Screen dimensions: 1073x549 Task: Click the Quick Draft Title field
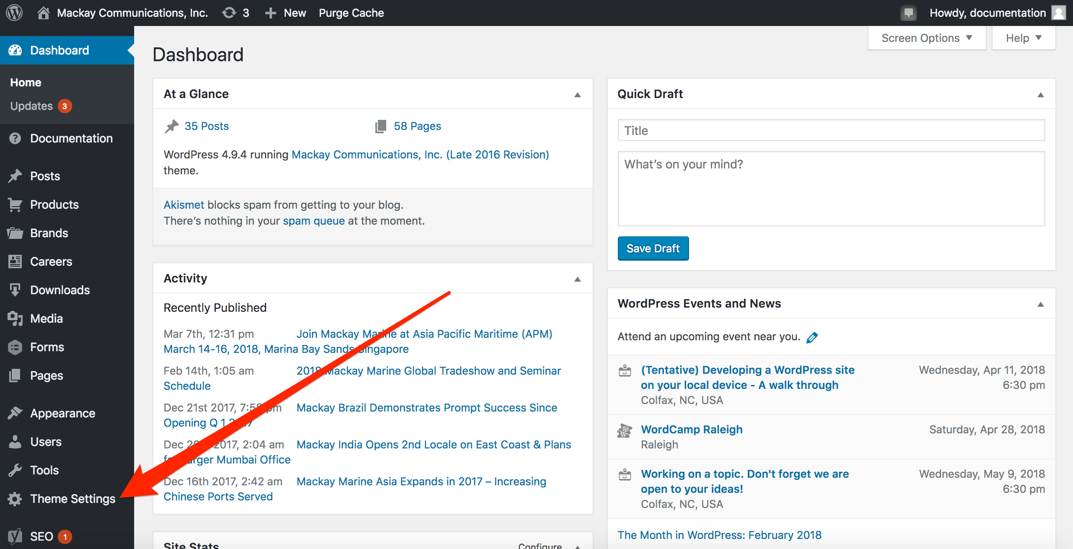point(831,130)
